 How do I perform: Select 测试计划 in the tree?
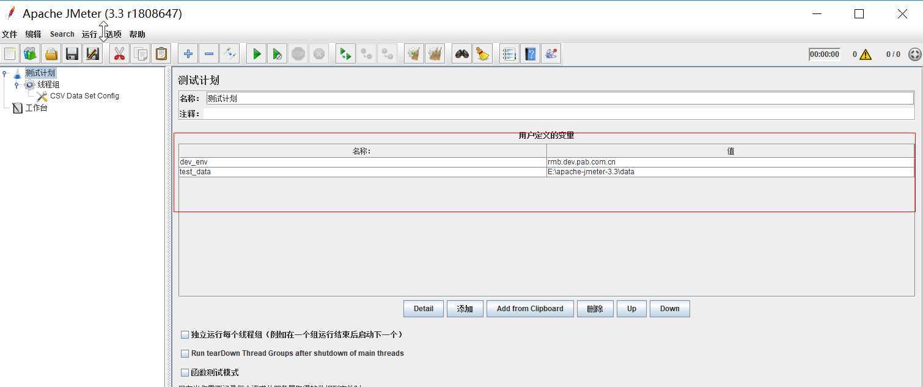pos(40,73)
